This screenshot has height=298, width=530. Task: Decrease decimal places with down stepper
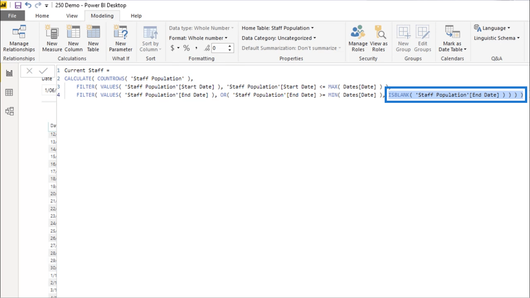[230, 50]
